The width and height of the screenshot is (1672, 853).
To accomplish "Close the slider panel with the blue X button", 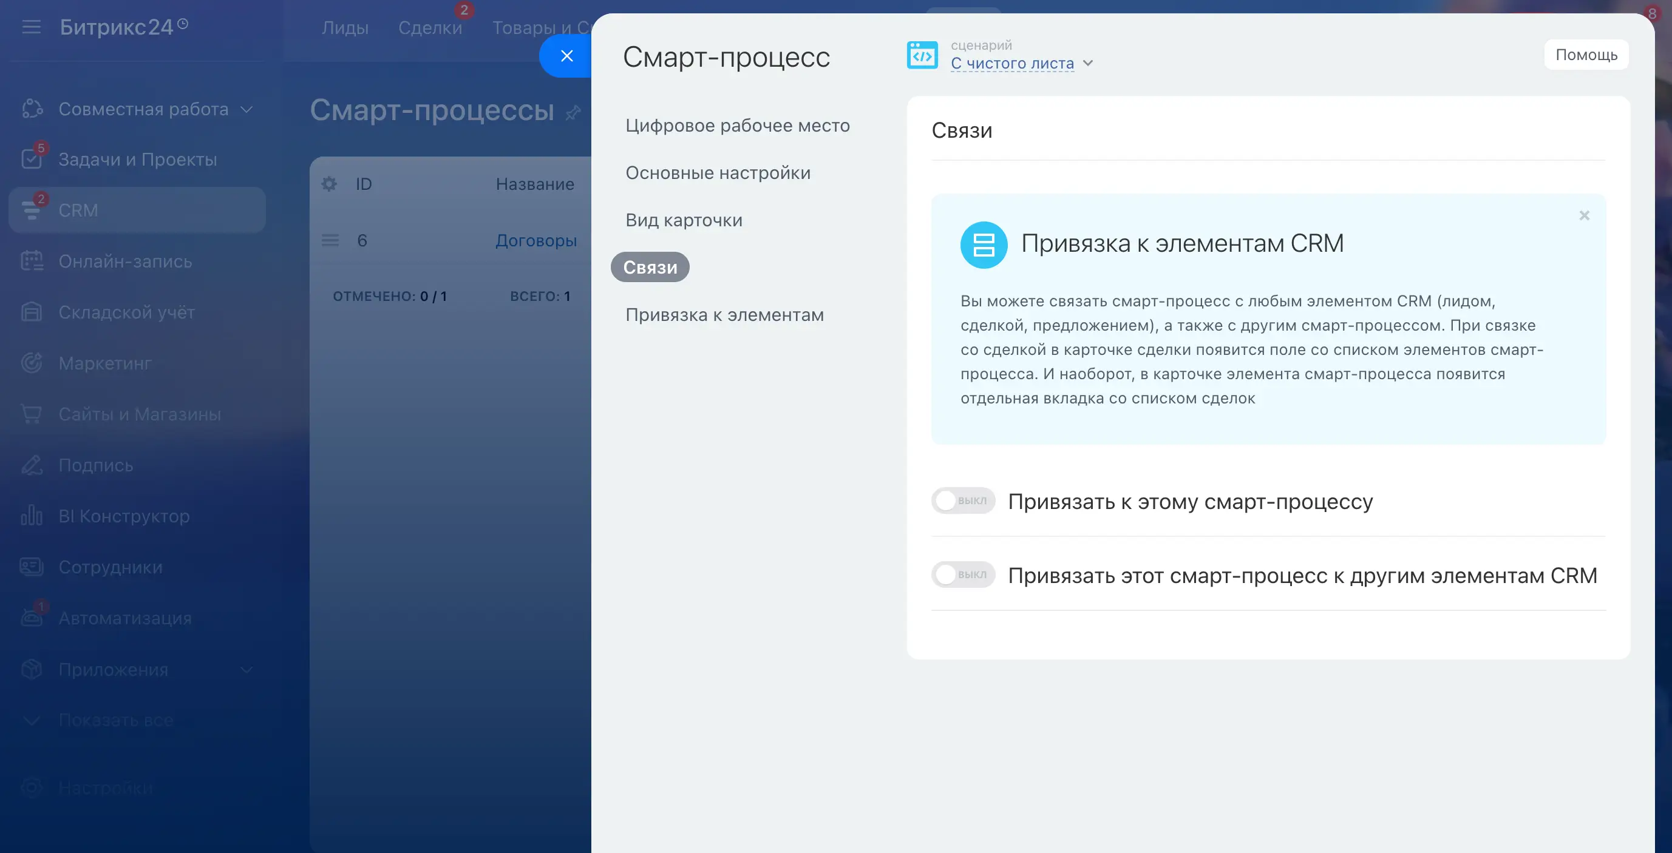I will 566,56.
